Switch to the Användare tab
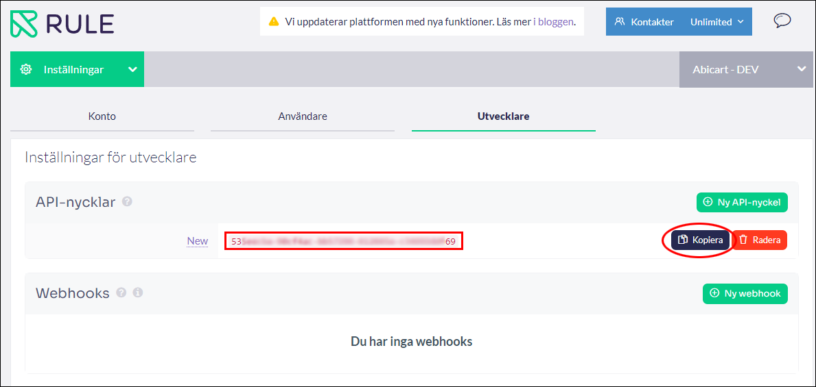The image size is (816, 387). pos(303,116)
